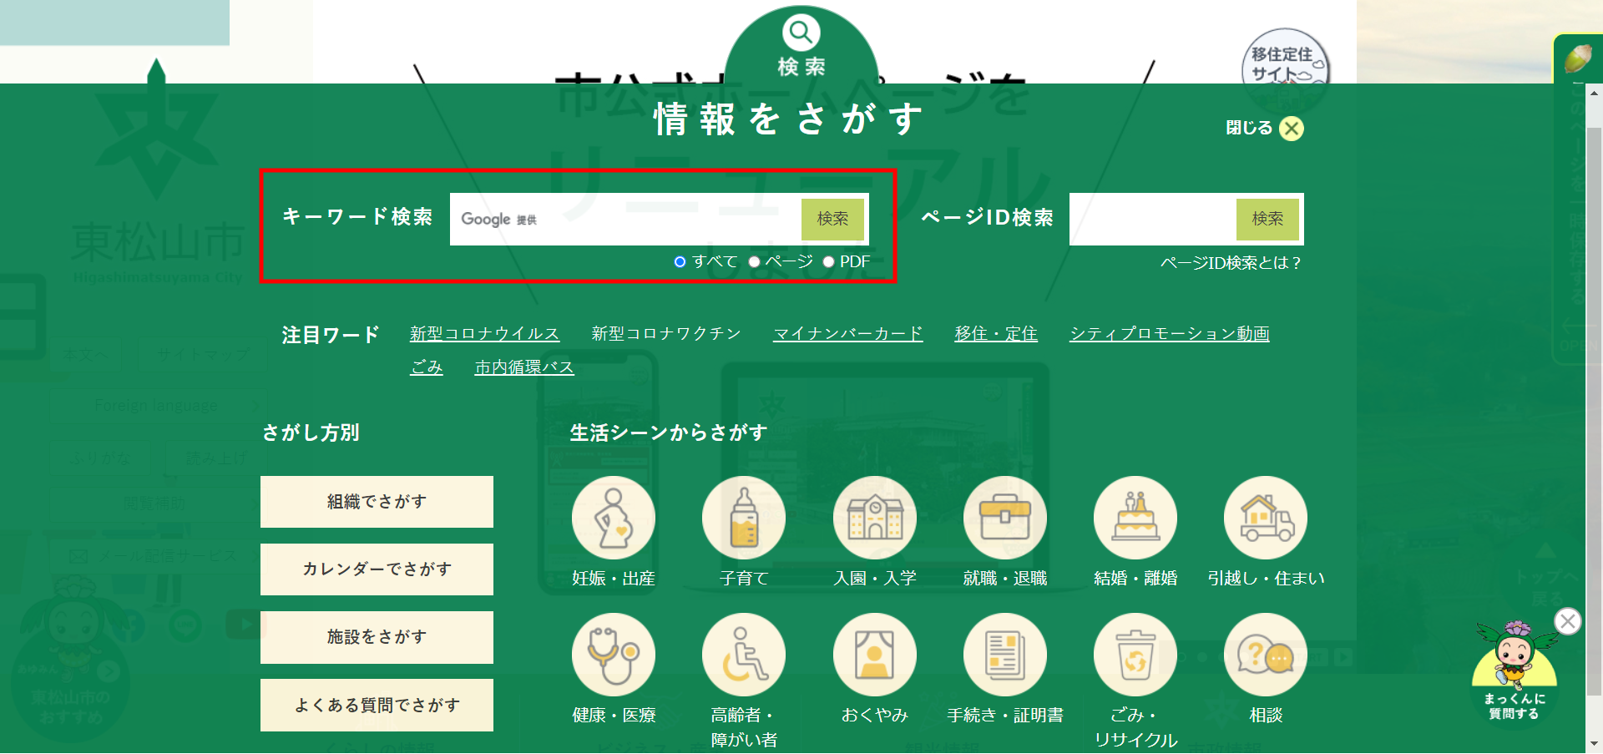Select the 入園・入学 school icon
The height and width of the screenshot is (754, 1603).
pyautogui.click(x=875, y=519)
